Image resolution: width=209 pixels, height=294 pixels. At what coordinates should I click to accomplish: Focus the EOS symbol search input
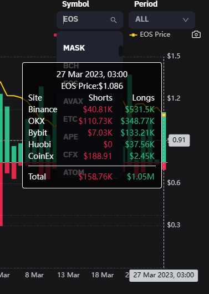(90, 19)
